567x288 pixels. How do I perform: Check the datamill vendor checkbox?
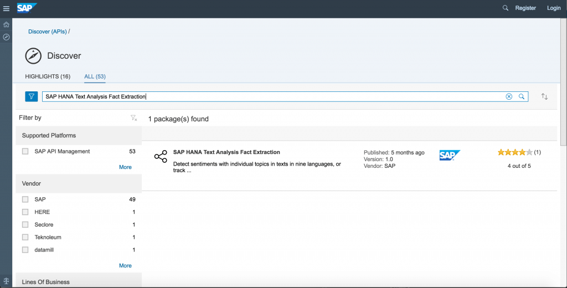(x=25, y=250)
